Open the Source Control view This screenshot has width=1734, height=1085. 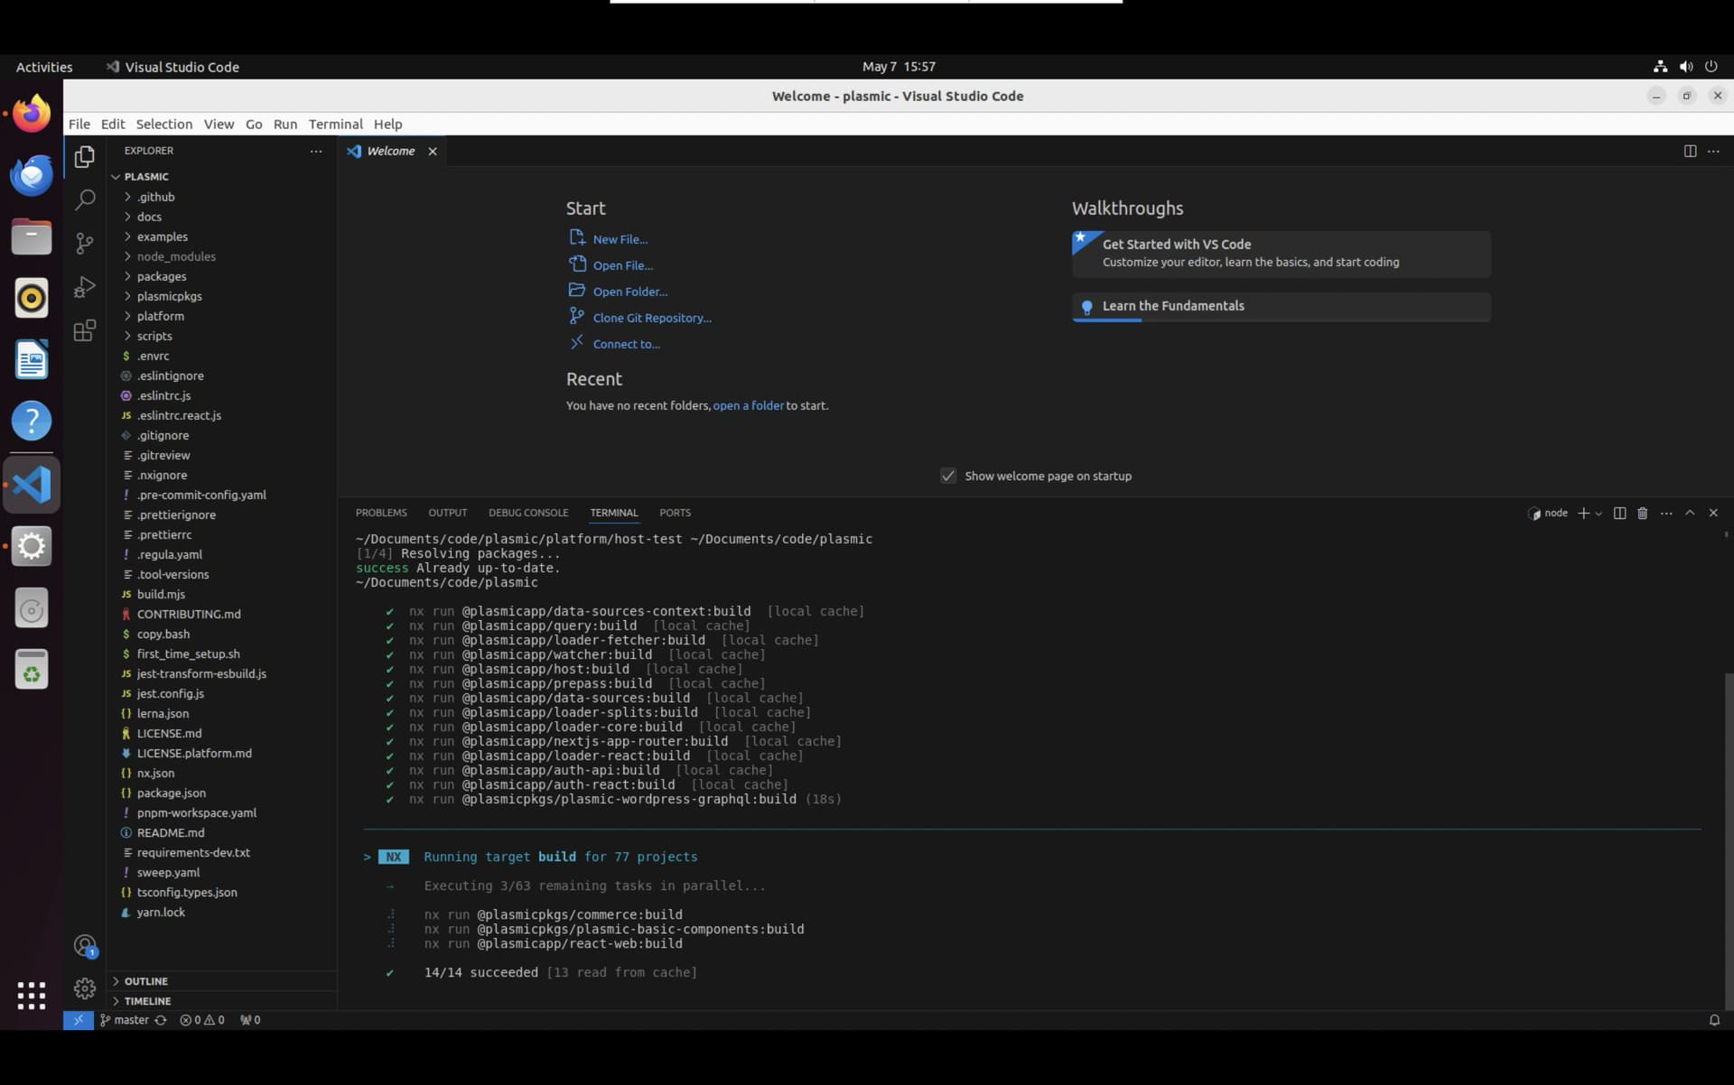point(85,243)
